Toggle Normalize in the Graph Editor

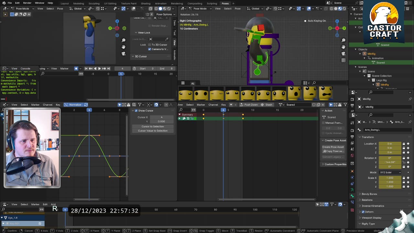(x=73, y=105)
